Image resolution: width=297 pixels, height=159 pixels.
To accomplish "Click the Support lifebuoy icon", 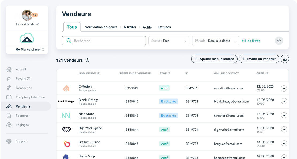I will point(9,141).
